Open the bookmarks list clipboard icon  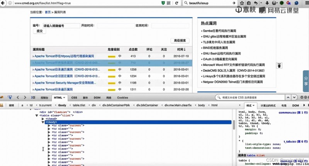249,3
